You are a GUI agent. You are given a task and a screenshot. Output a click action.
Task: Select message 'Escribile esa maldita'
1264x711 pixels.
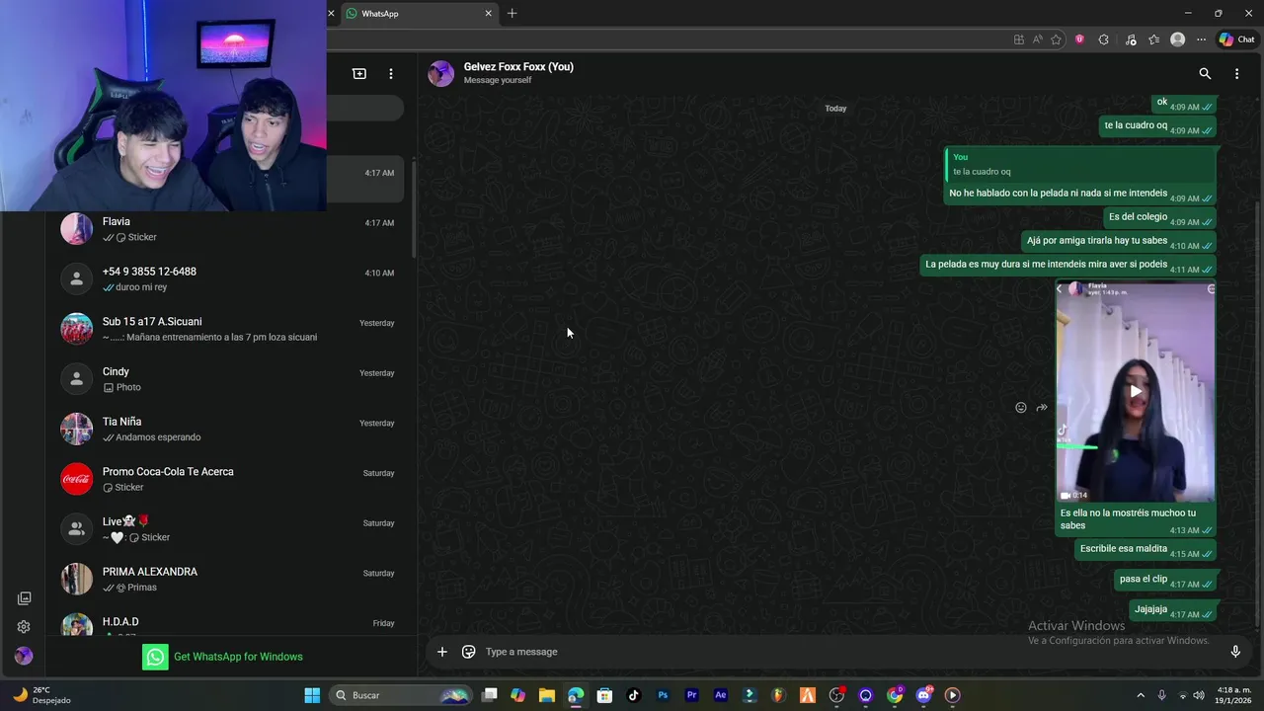(1145, 550)
